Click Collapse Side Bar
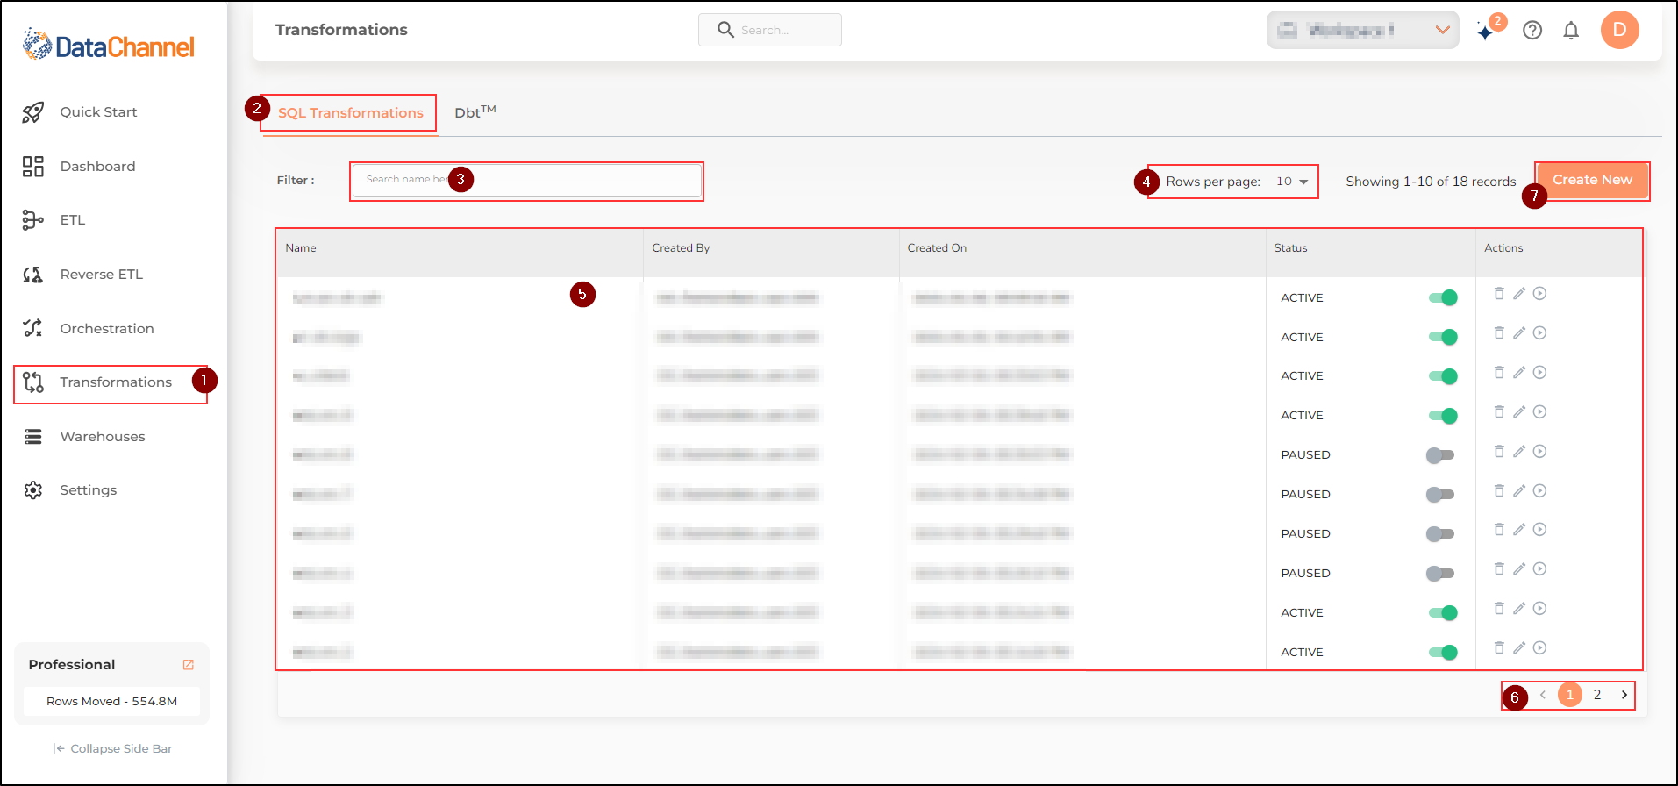Image resolution: width=1678 pixels, height=786 pixels. click(112, 748)
